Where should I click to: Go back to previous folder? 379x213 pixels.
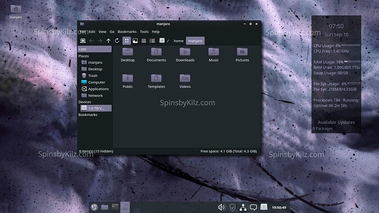91,41
